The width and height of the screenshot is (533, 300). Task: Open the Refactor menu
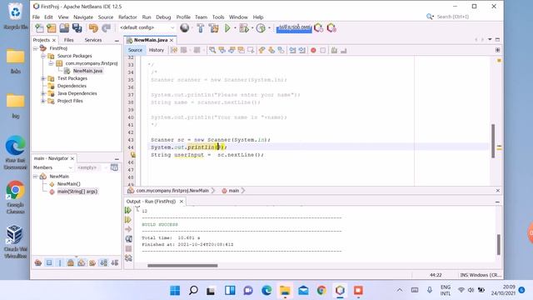click(x=127, y=17)
